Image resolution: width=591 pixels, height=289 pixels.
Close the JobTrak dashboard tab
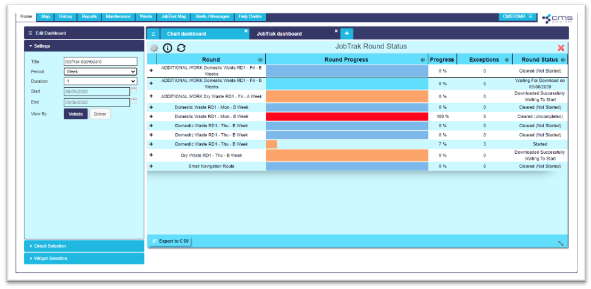(336, 31)
